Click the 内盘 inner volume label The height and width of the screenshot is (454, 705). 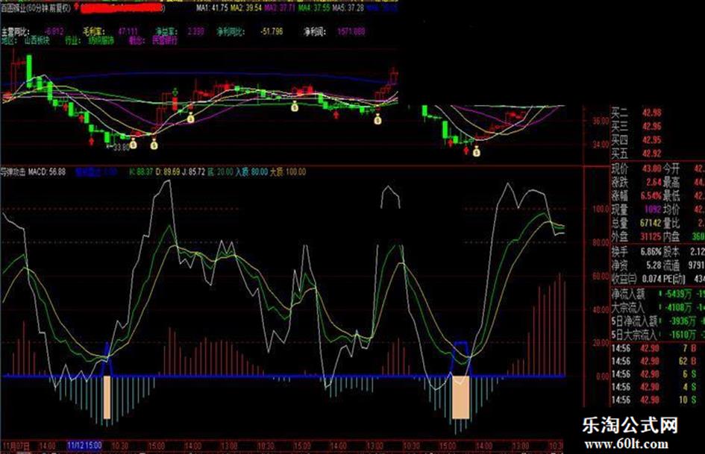(671, 236)
